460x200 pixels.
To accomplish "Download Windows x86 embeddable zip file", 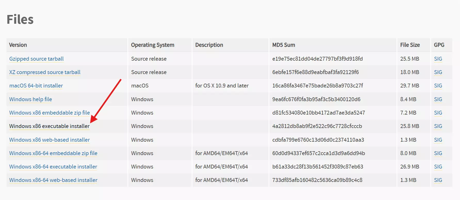I will (x=49, y=113).
